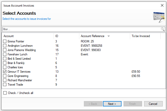Tick the Emma Pointer account checkbox
Screen dimensions: 167x111
(x=5, y=41)
